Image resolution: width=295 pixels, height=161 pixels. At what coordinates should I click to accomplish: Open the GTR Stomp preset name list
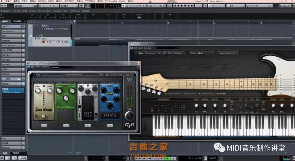pyautogui.click(x=73, y=74)
